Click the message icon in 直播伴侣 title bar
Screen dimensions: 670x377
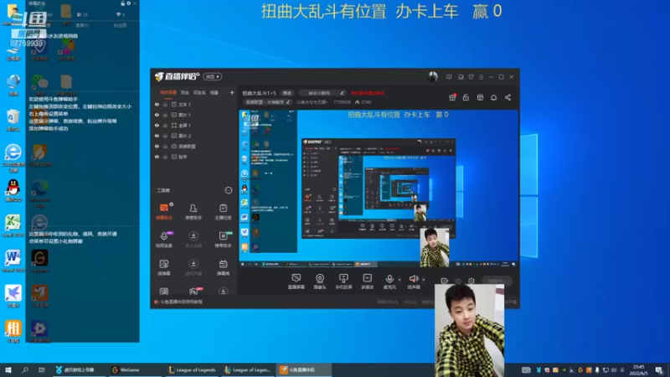[x=449, y=77]
